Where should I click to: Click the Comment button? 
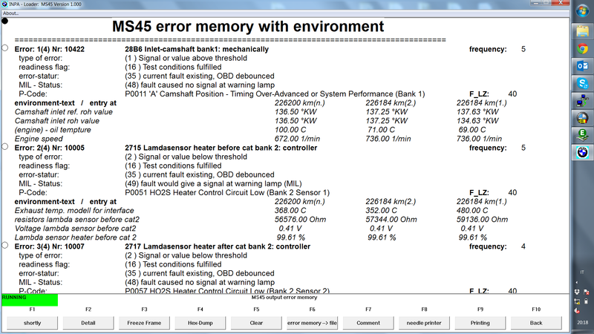pyautogui.click(x=368, y=323)
